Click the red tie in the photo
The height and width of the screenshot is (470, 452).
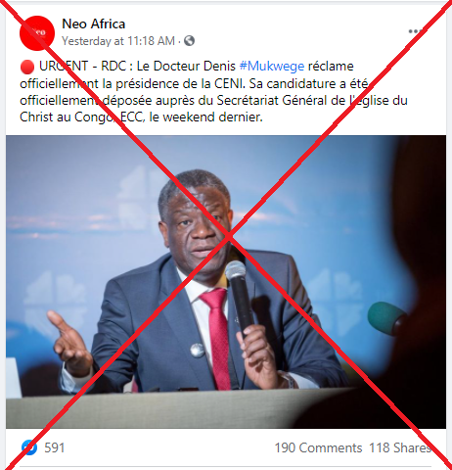(x=218, y=338)
